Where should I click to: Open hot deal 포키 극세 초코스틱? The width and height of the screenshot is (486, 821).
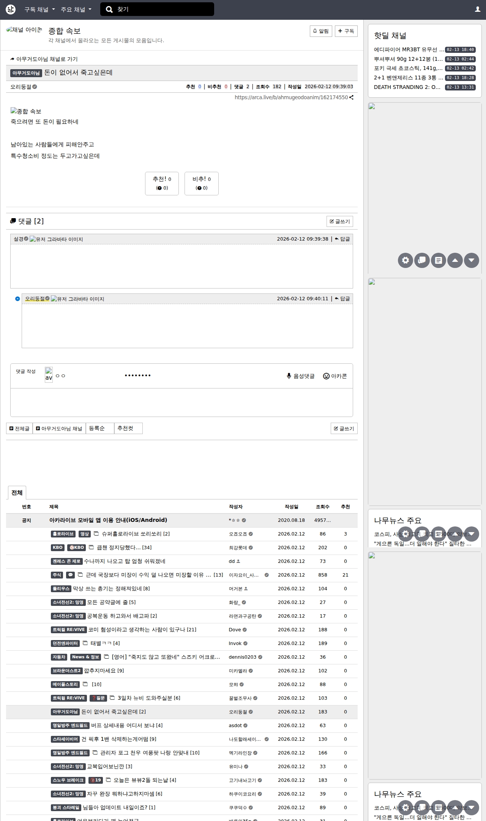pyautogui.click(x=409, y=68)
